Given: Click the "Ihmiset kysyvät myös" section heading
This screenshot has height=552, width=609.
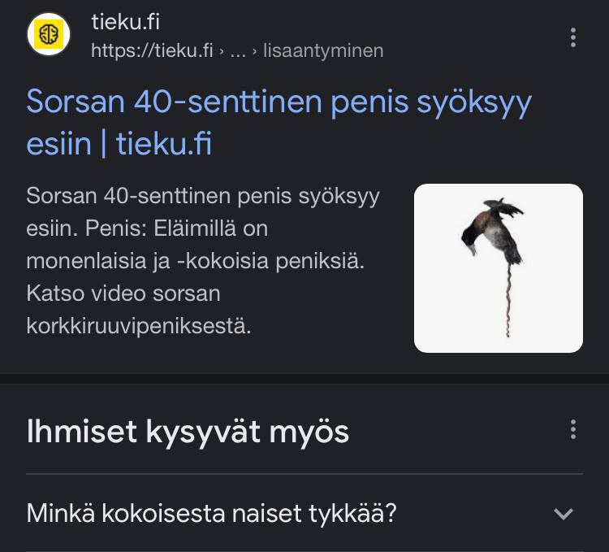Looking at the screenshot, I should 188,431.
